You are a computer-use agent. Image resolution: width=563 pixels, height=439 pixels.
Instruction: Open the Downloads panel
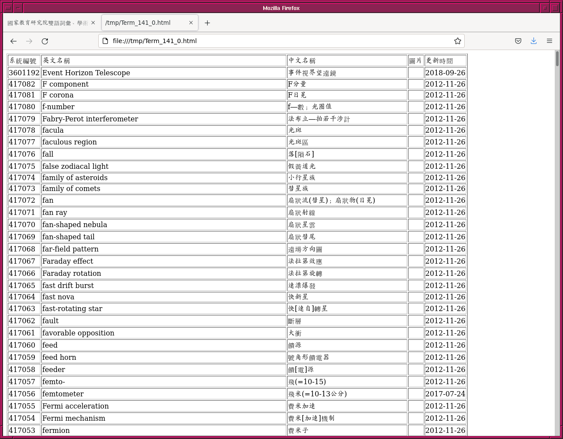(533, 41)
